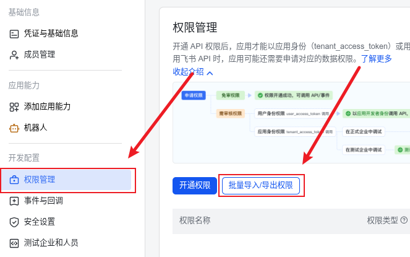Click the 事件与回调 icon in sidebar
410x257 pixels.
[x=14, y=201]
